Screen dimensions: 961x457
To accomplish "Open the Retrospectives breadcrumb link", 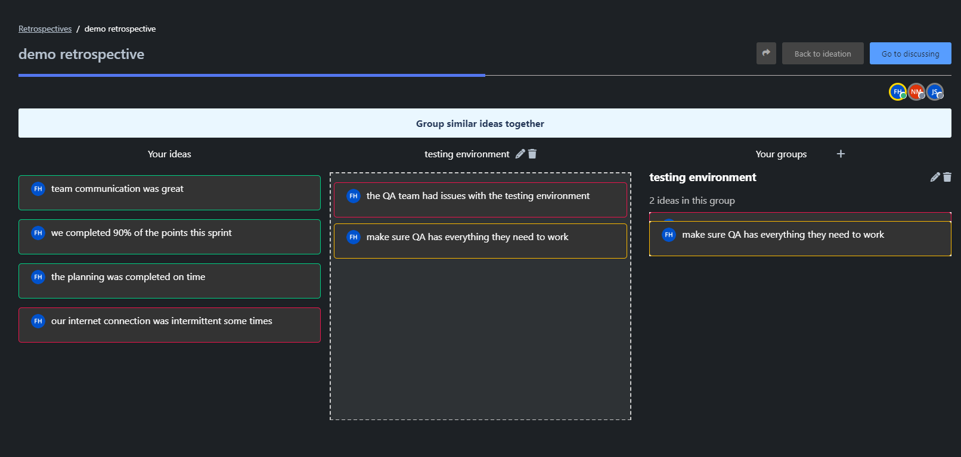I will (x=45, y=29).
